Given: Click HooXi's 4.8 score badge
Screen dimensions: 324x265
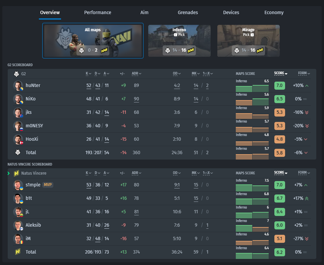Looking at the screenshot, I should pyautogui.click(x=280, y=139).
